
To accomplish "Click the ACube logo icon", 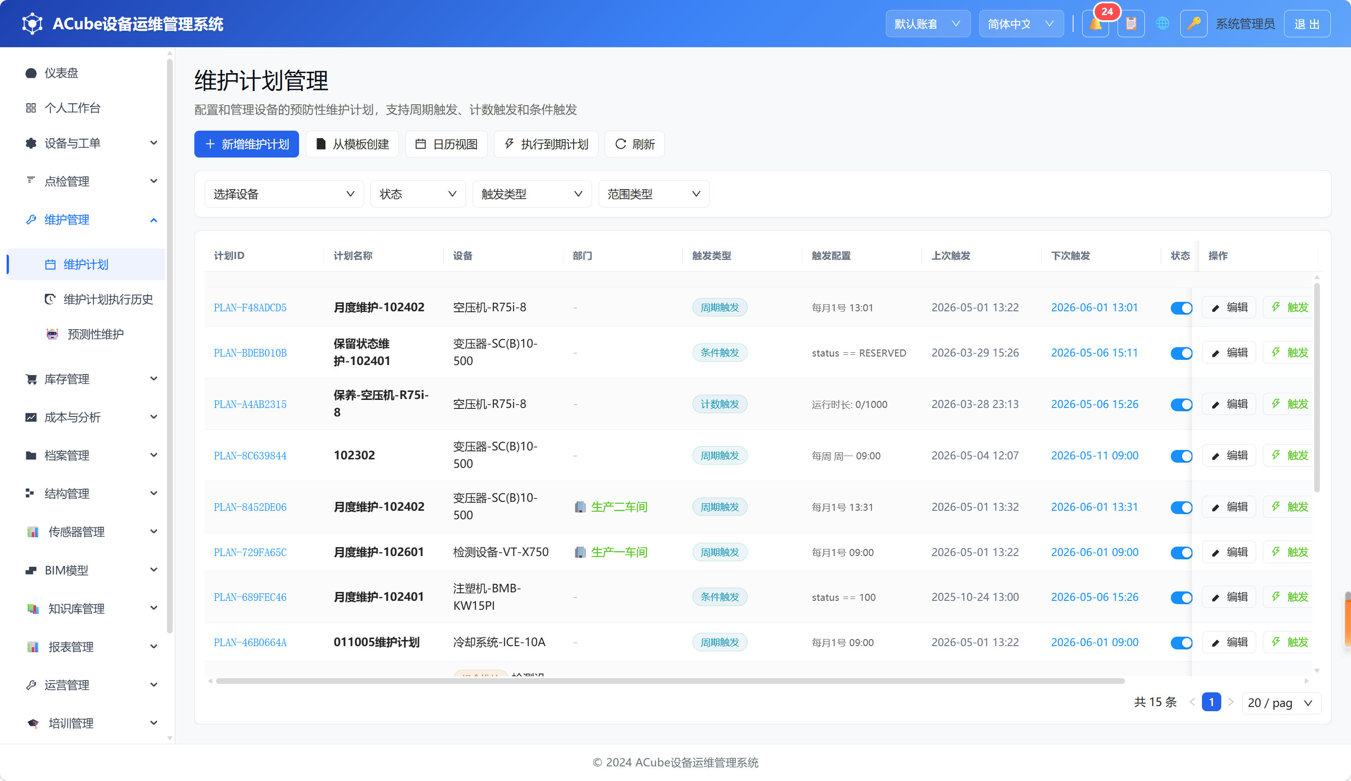I will tap(32, 24).
